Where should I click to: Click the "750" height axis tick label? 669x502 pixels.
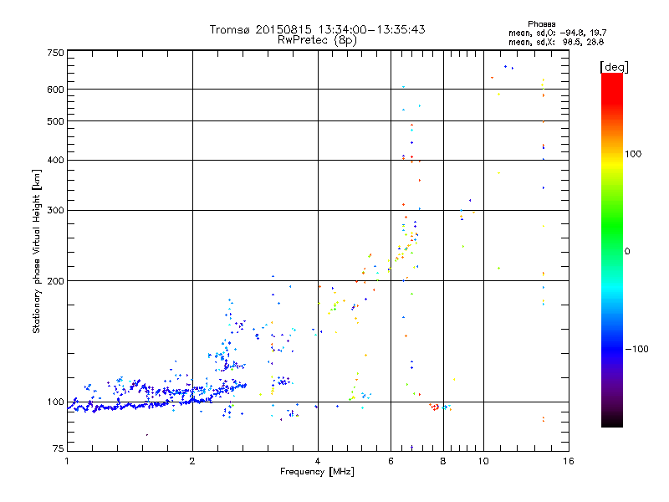pos(56,53)
